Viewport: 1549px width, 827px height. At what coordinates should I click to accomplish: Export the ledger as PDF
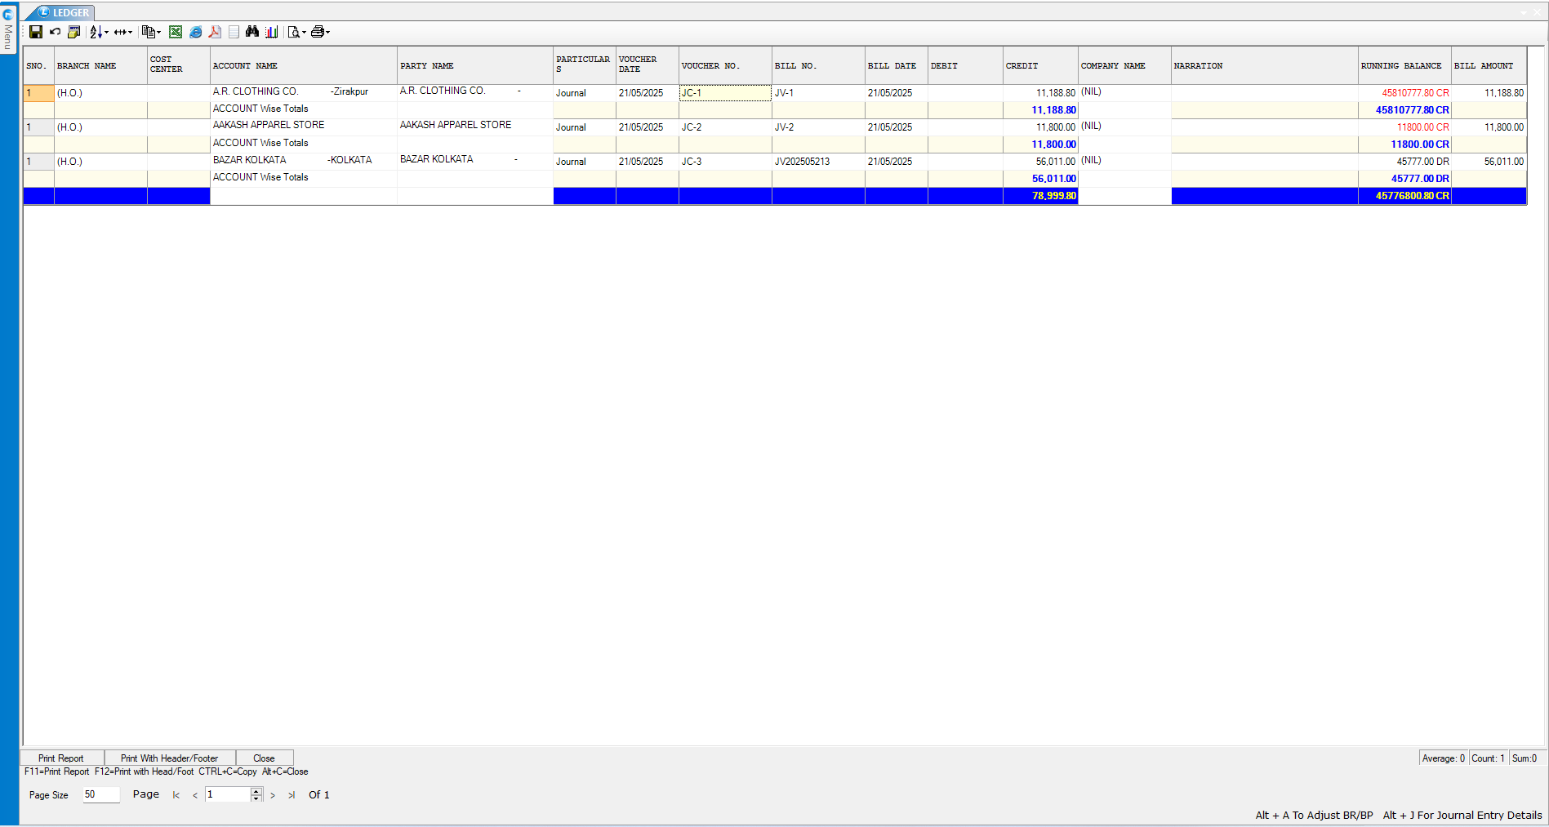(x=215, y=32)
